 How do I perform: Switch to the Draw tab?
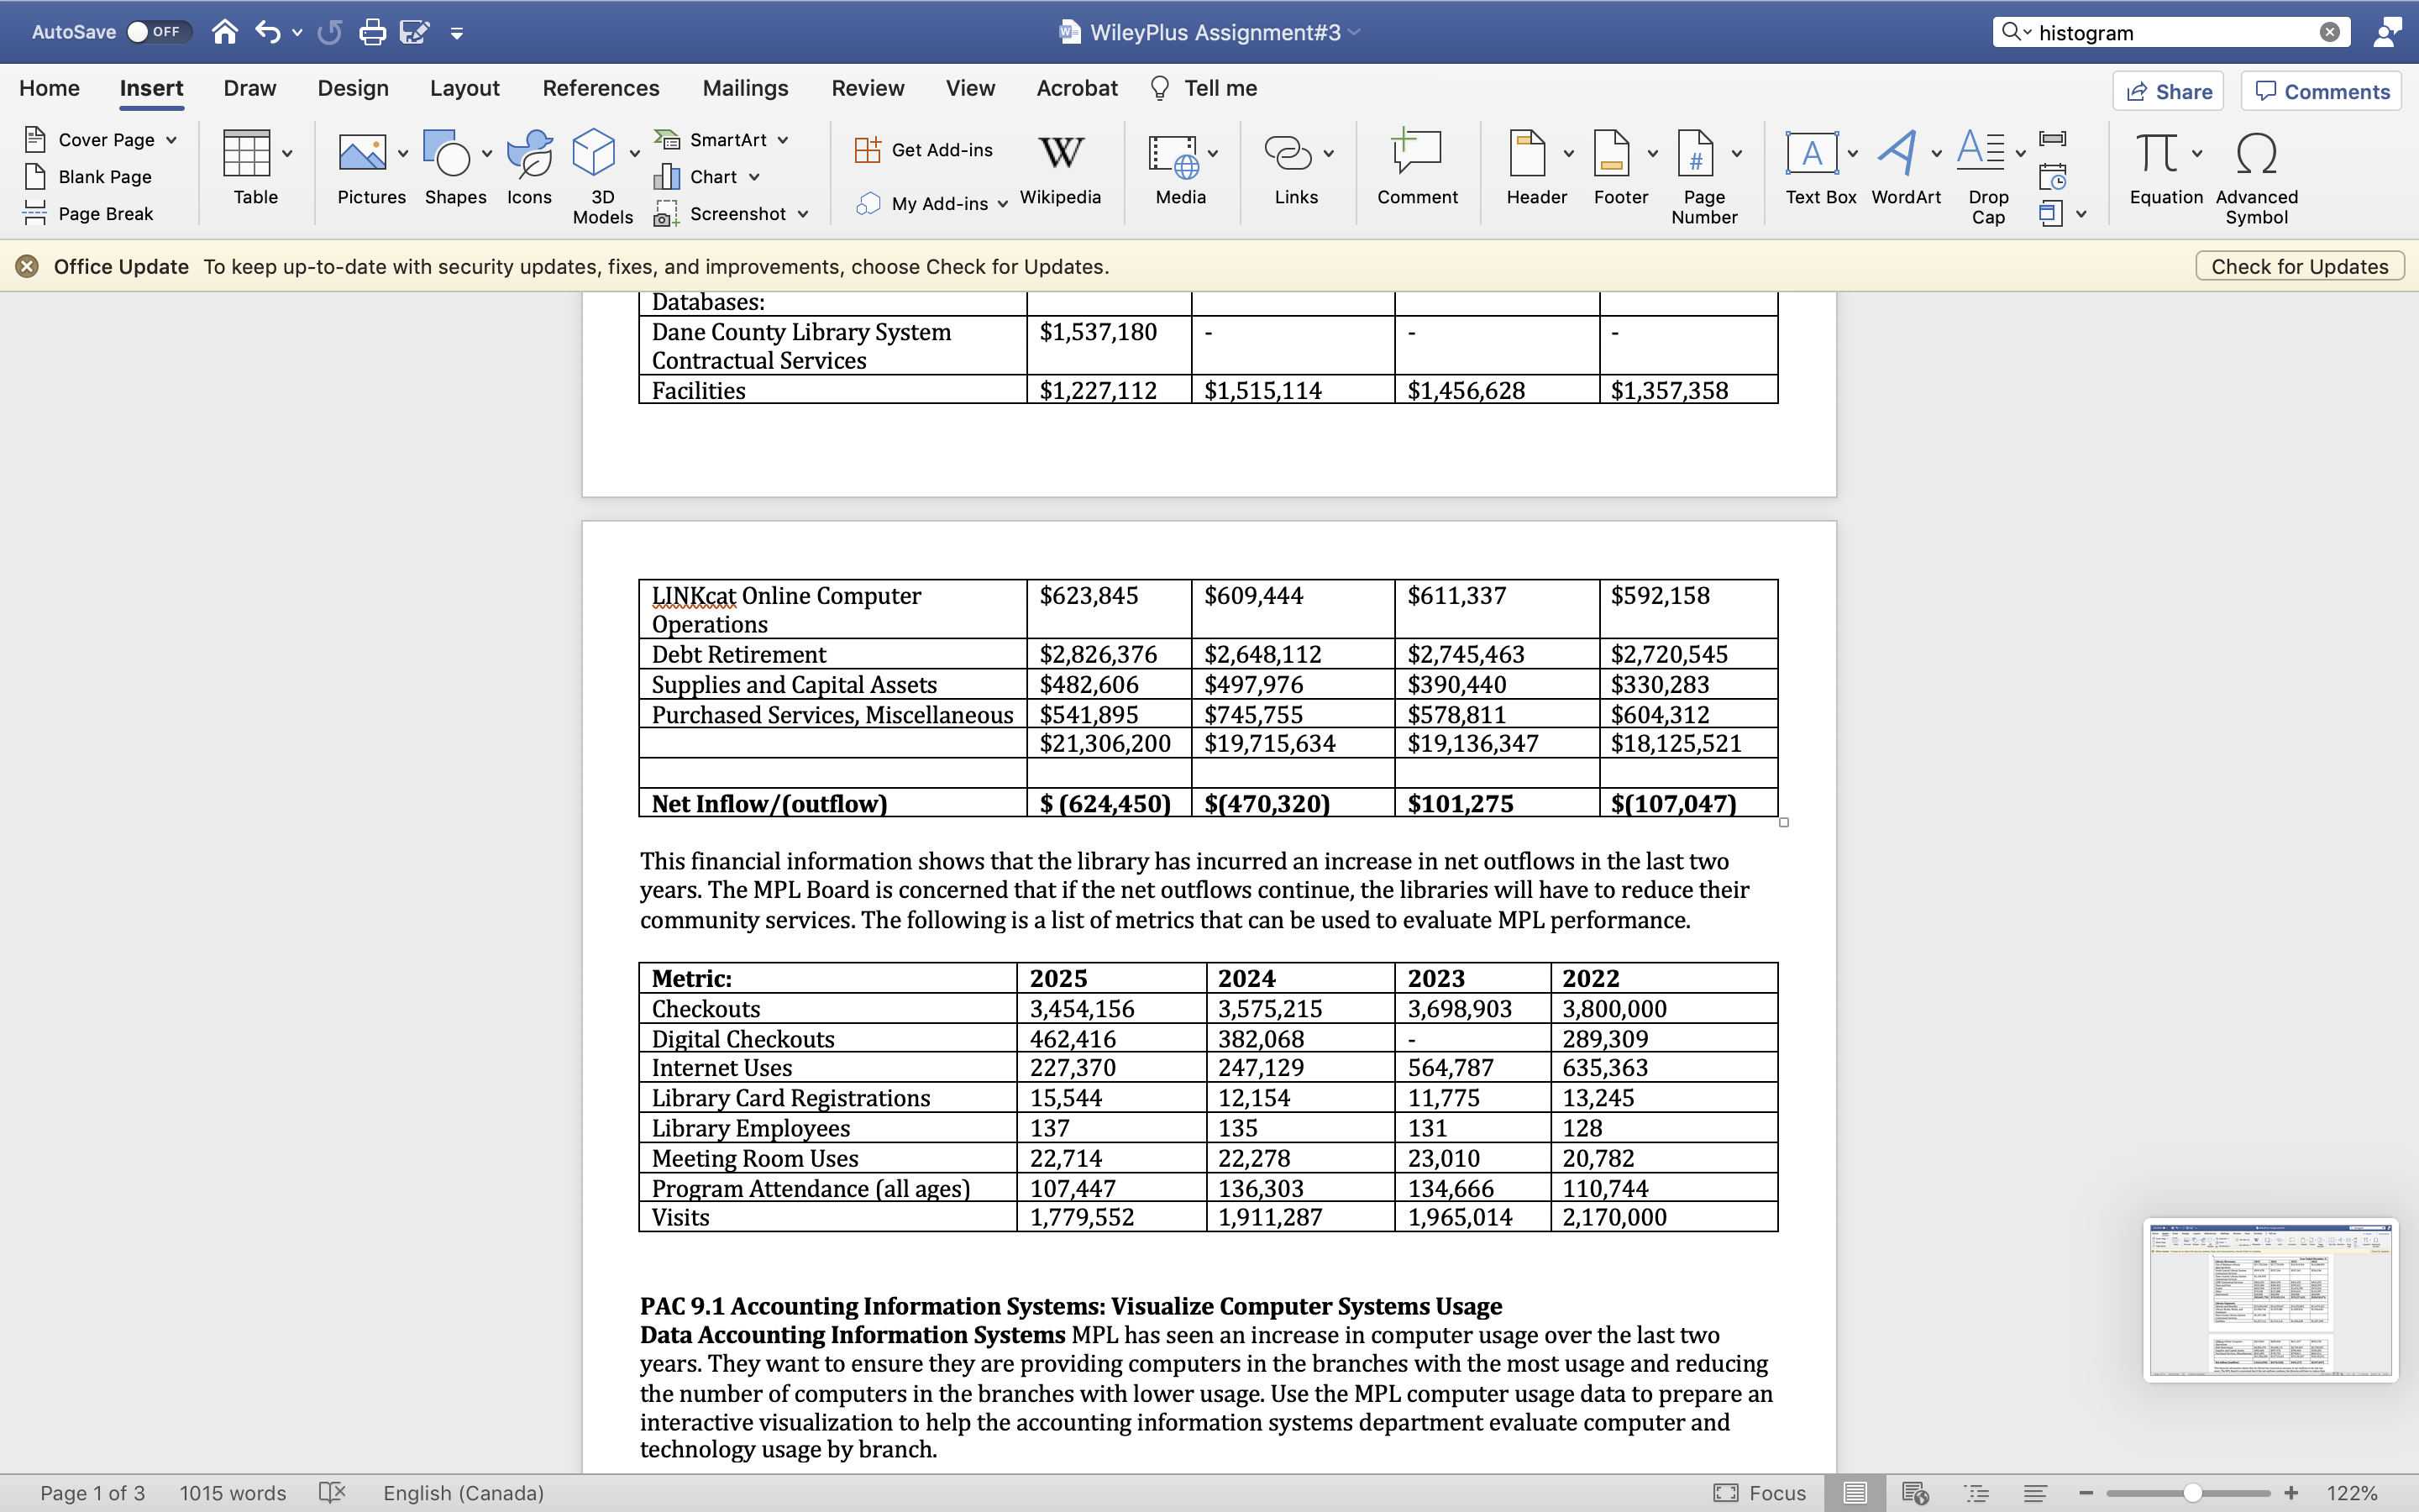point(250,88)
